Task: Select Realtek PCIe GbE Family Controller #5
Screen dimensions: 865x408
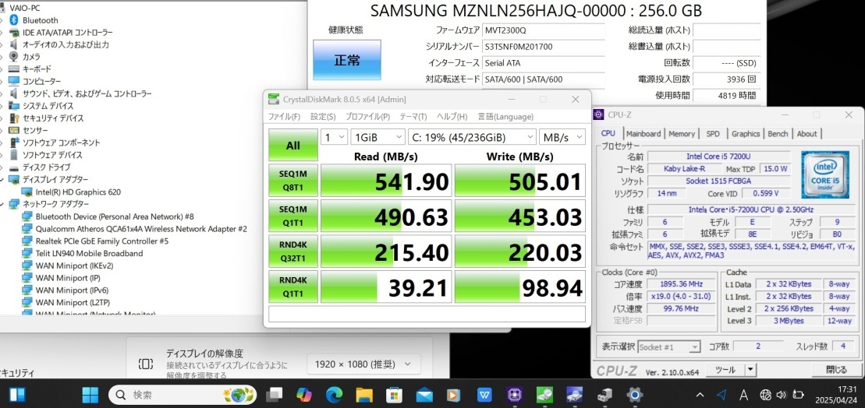Action: pos(102,241)
